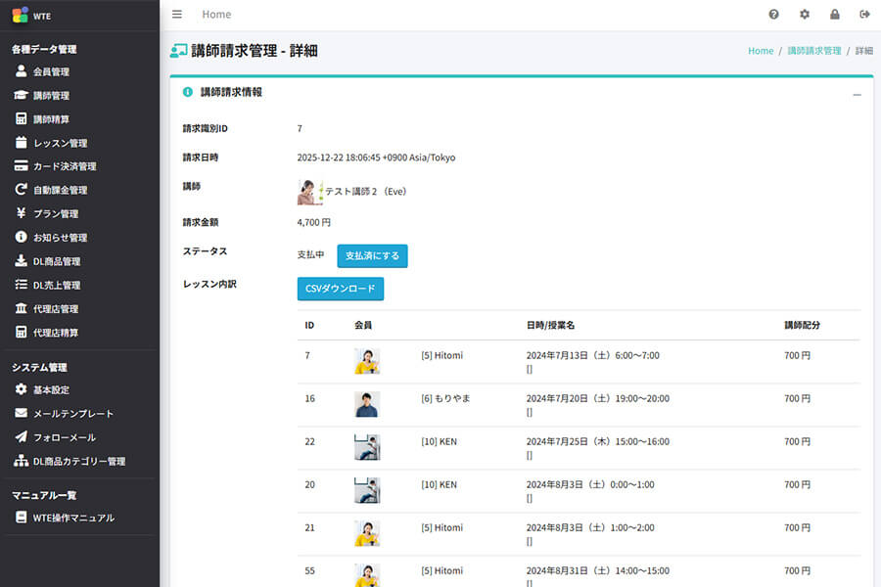The image size is (881, 587).
Task: Click the Home breadcrumb link
Action: coord(761,51)
